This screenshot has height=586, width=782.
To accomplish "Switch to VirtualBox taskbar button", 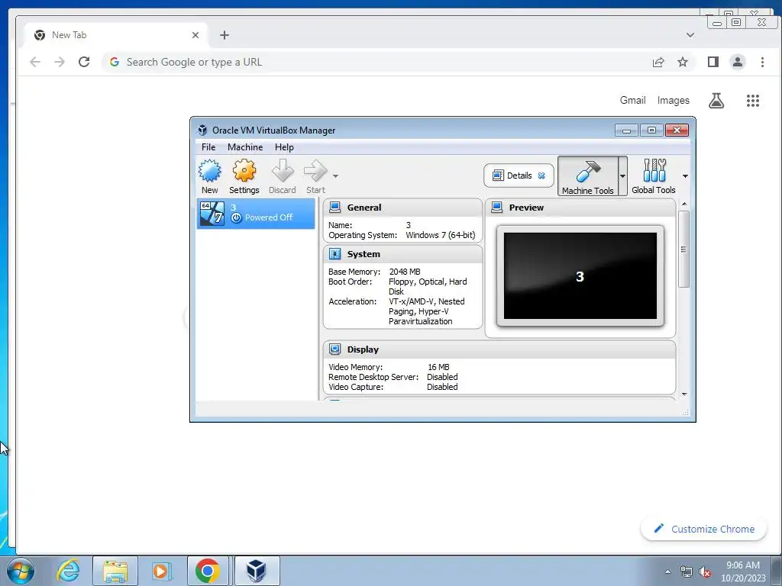I will [257, 571].
